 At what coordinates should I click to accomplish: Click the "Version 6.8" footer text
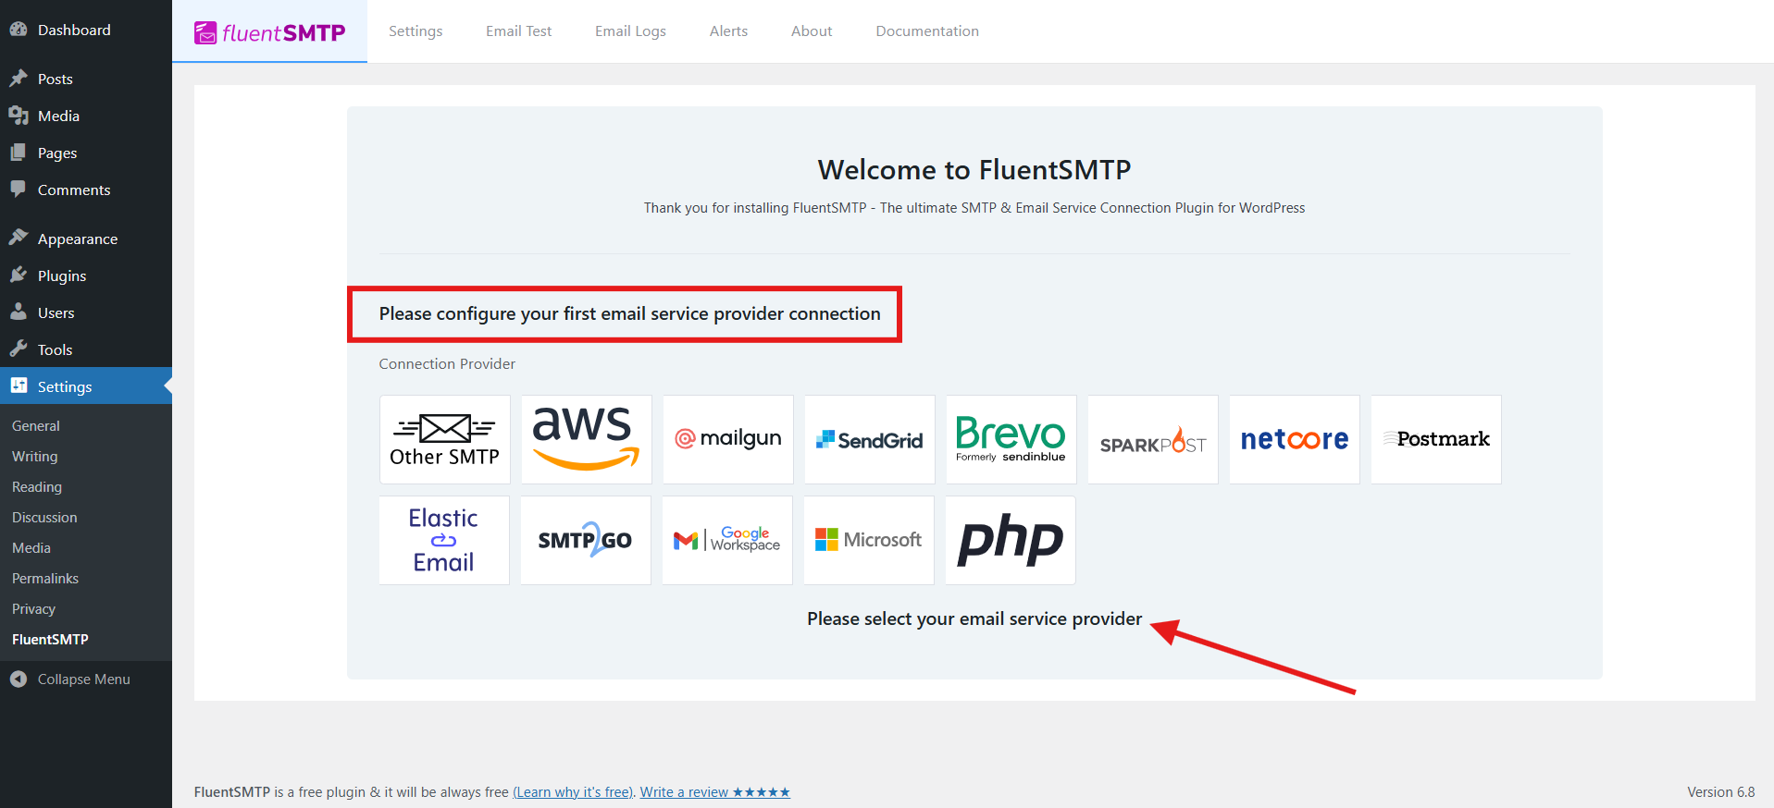(1721, 792)
